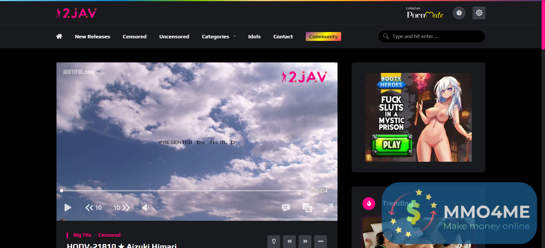Go to home via house icon

tap(59, 36)
